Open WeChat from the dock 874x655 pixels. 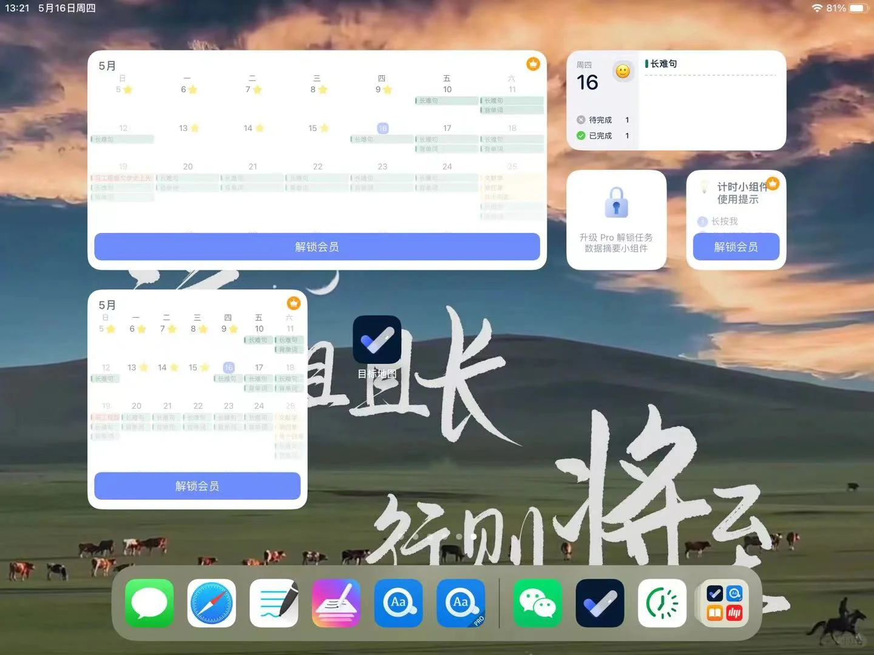coord(537,603)
